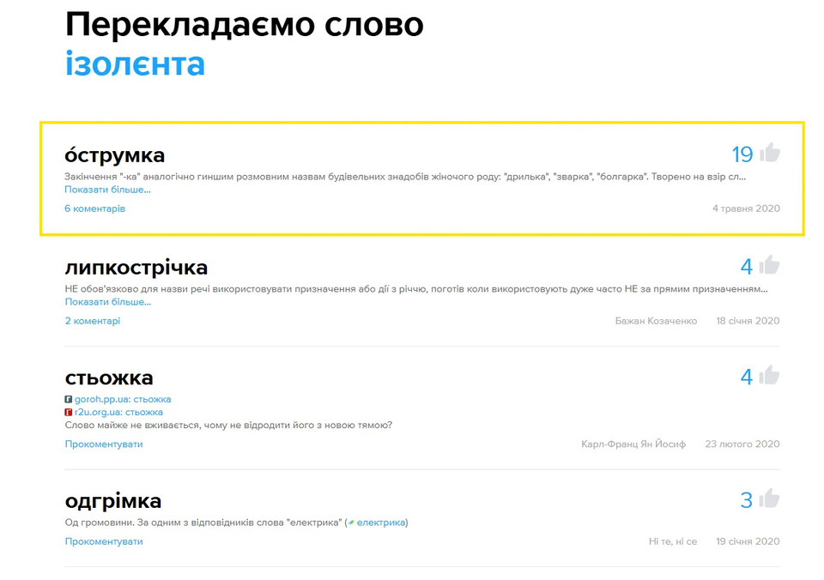Click the r2u.org.ua red favicon icon
This screenshot has height=580, width=824.
click(69, 413)
